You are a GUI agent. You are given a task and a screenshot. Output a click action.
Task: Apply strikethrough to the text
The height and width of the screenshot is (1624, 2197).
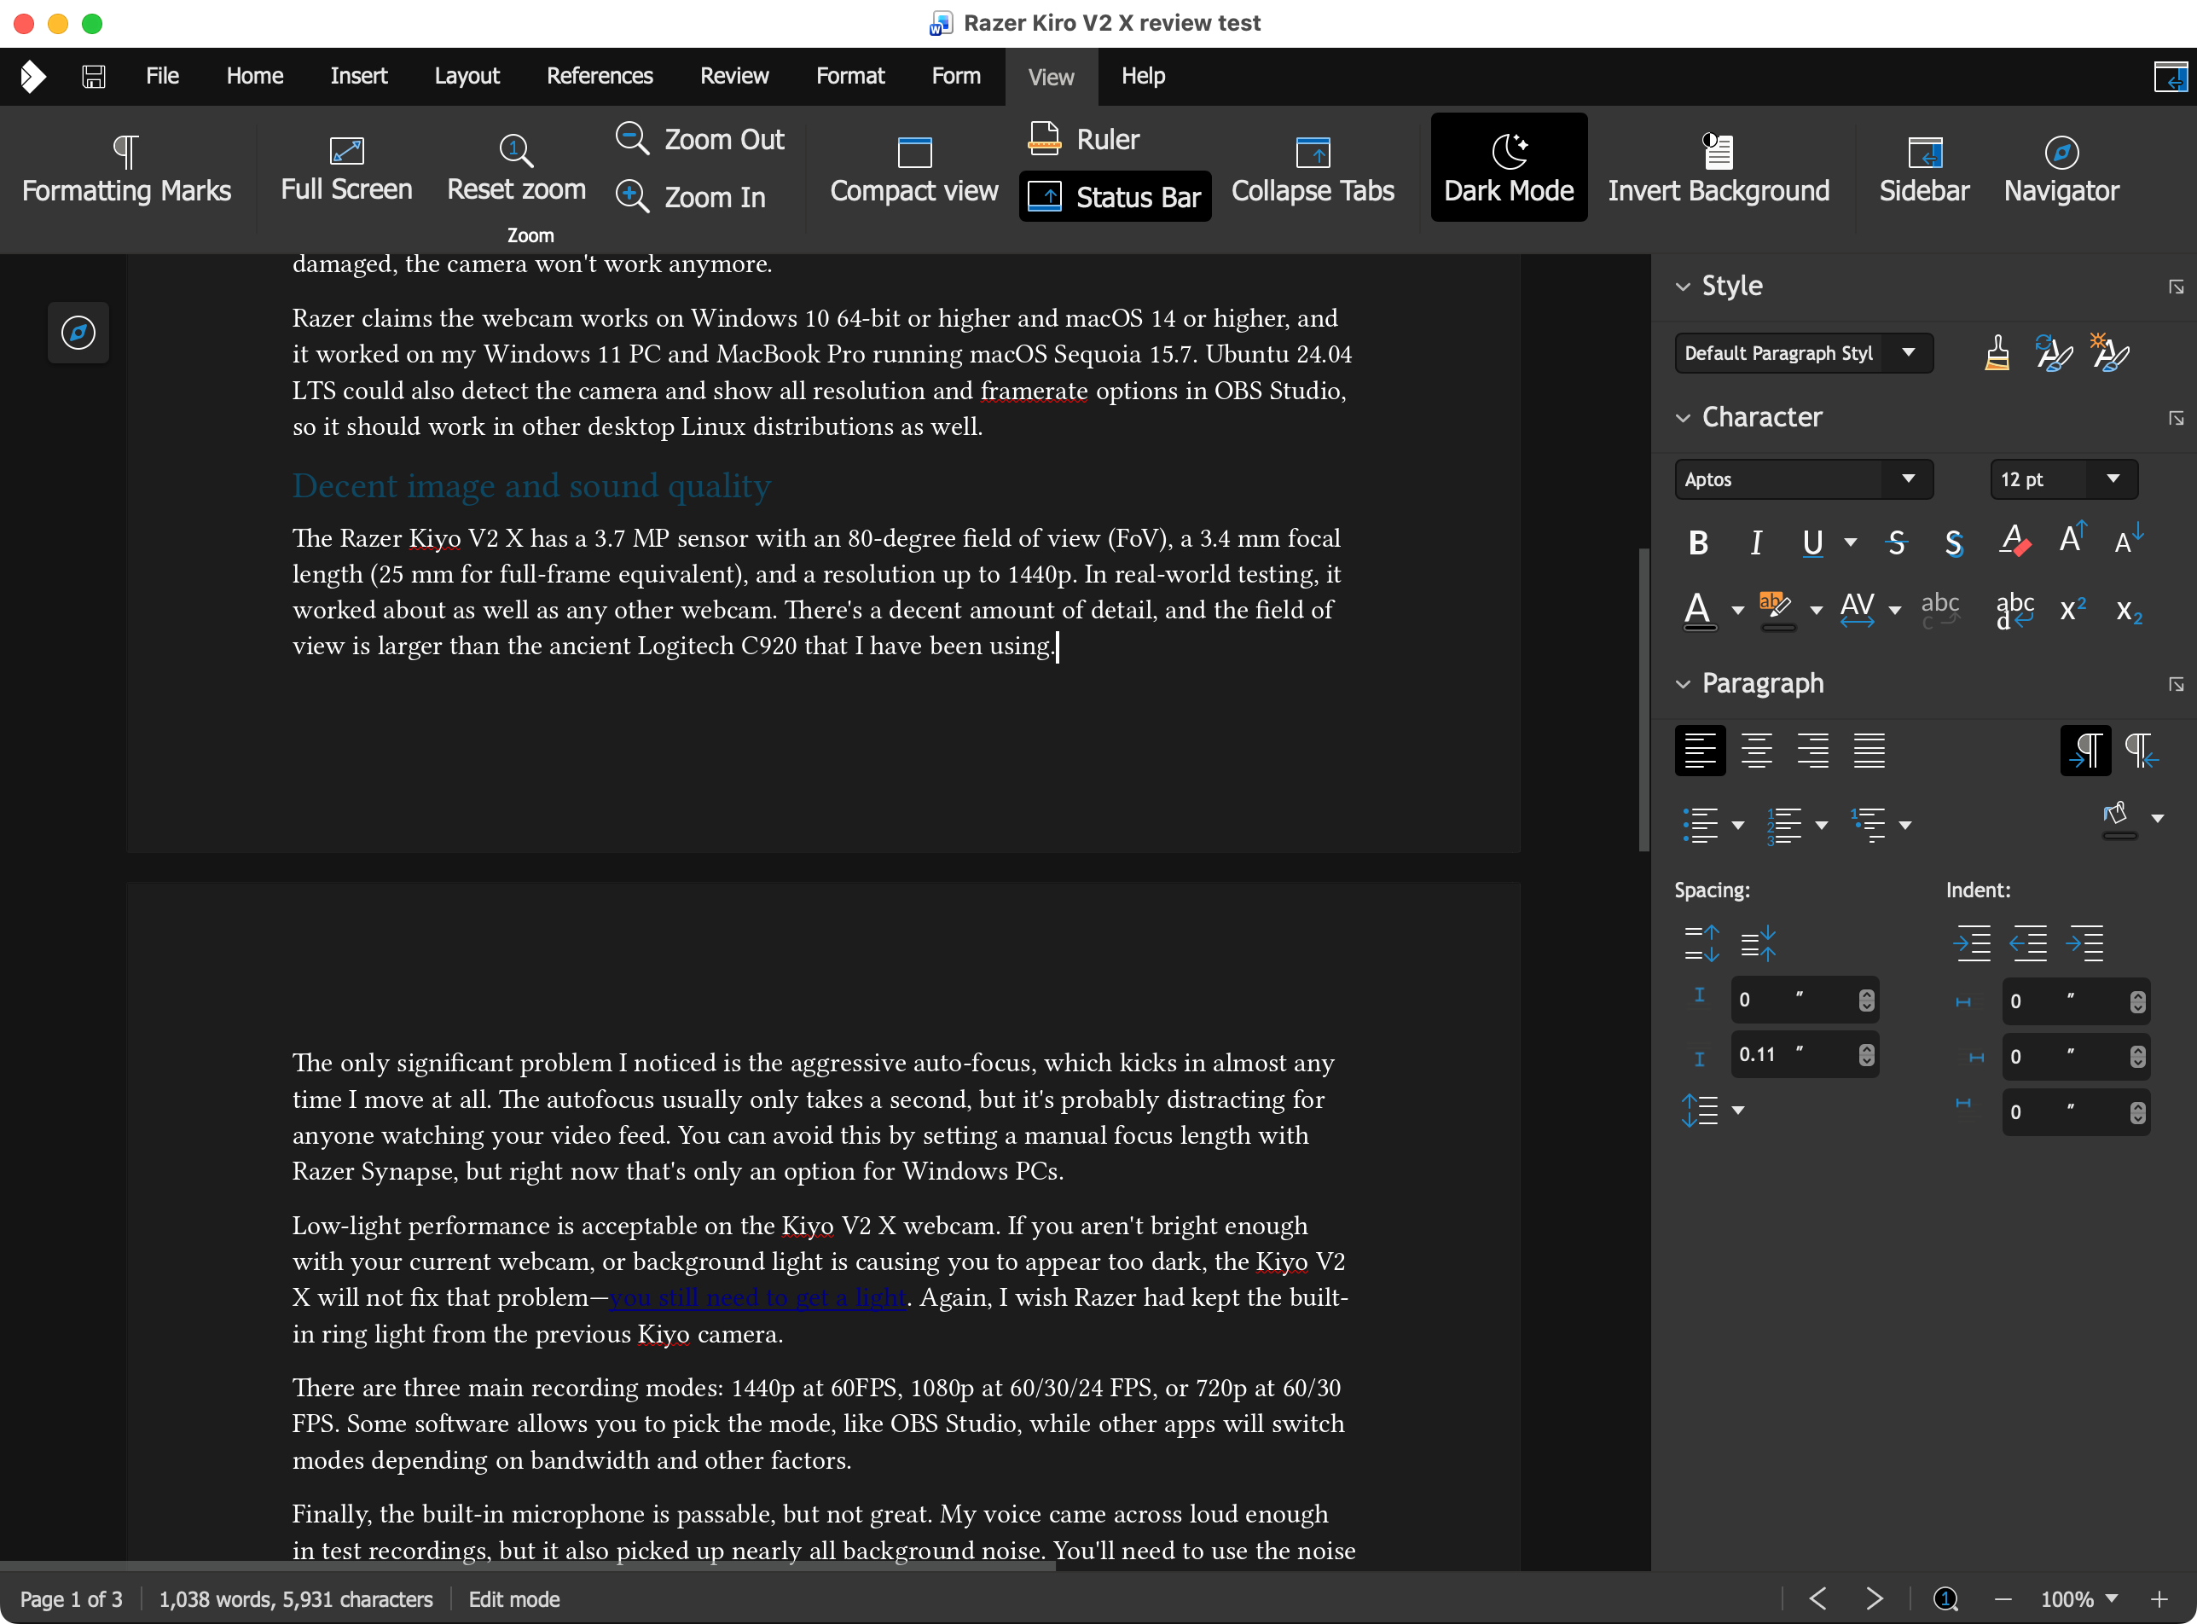(1895, 542)
